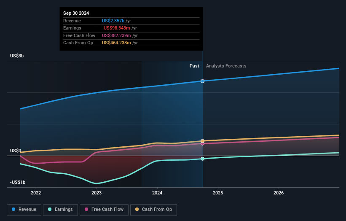Viewport: 346px width, 221px height.
Task: Click the 2022 x-axis label
Action: pyautogui.click(x=36, y=193)
